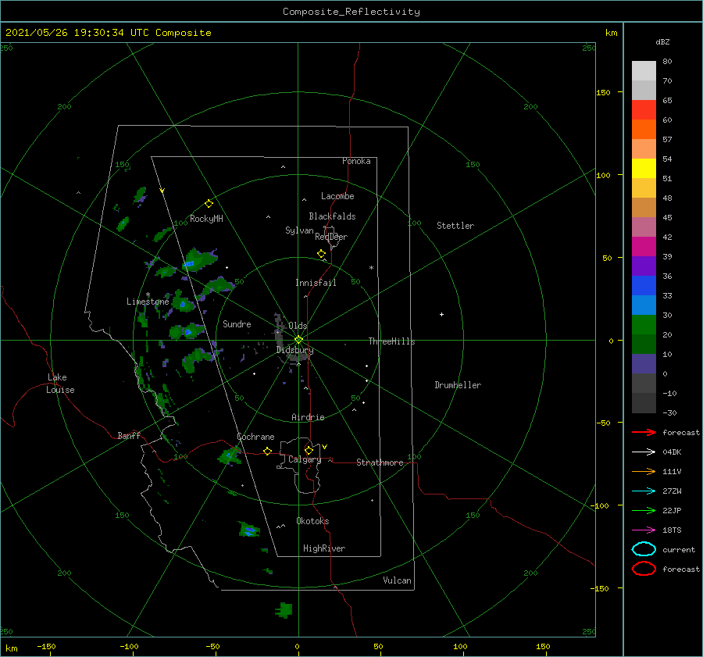
Task: Click the Stettler town label
Action: pyautogui.click(x=455, y=226)
